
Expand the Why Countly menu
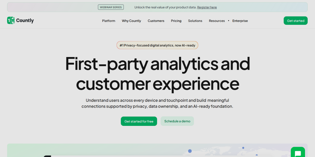131,21
